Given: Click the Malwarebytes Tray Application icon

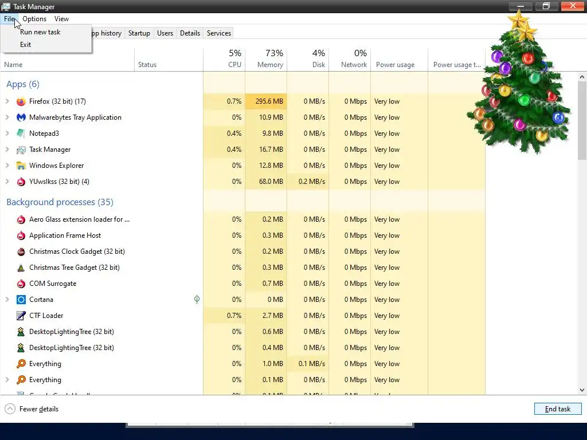Looking at the screenshot, I should click(21, 117).
